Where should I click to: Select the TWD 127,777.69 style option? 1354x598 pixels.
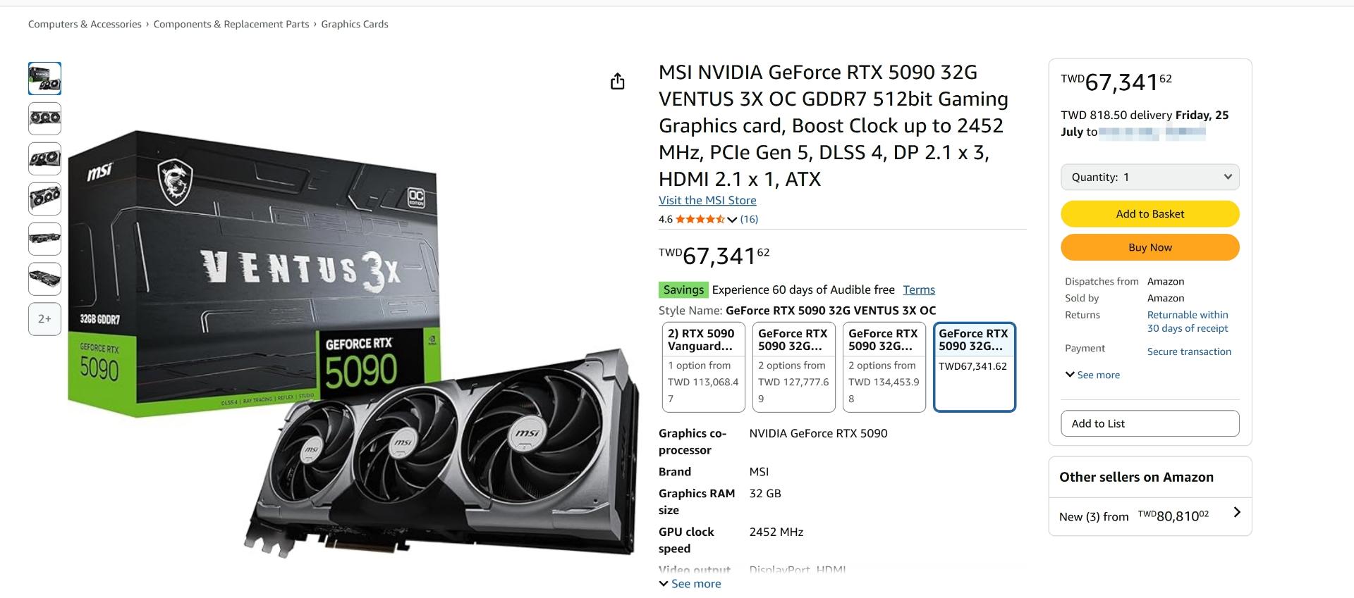(x=793, y=367)
